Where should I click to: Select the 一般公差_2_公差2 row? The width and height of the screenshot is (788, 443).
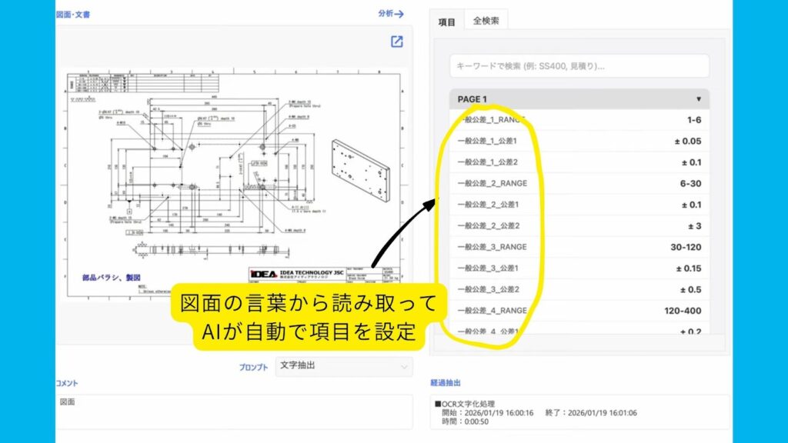[579, 226]
